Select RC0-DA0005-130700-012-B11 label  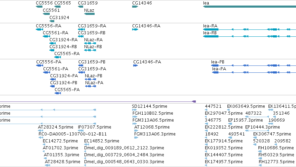(73, 134)
